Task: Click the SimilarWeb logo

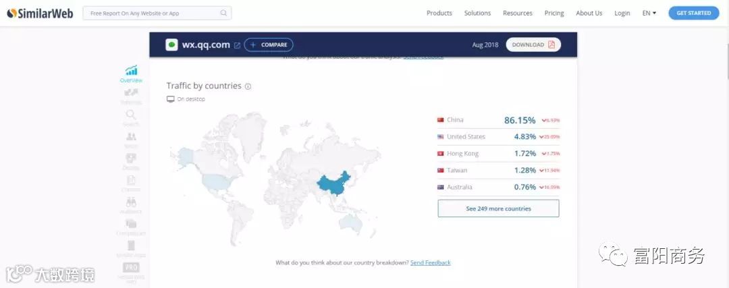Action: point(40,13)
